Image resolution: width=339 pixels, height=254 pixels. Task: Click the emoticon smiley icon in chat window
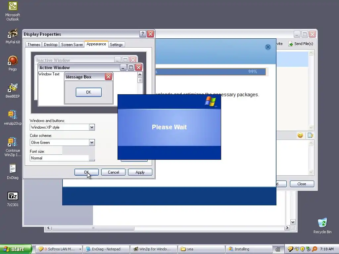click(x=300, y=135)
